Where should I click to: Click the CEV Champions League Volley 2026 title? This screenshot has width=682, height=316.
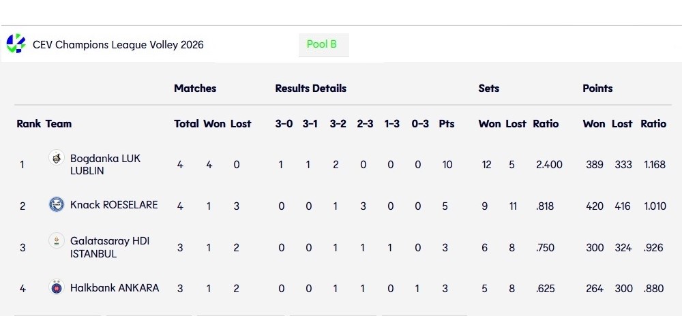(118, 45)
